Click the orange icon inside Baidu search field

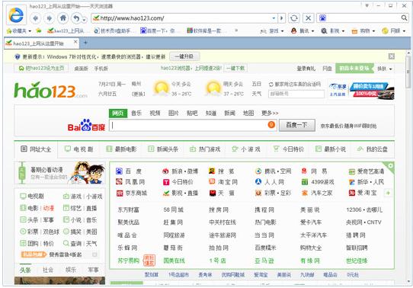point(271,124)
